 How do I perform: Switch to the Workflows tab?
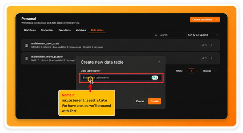(x=30, y=30)
